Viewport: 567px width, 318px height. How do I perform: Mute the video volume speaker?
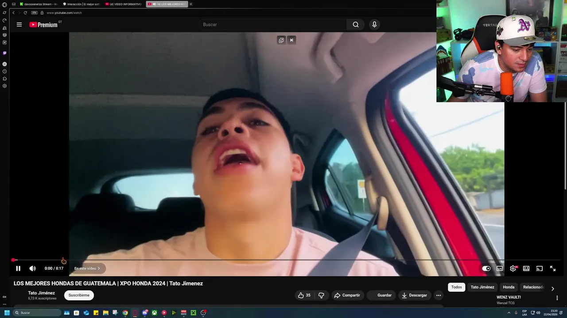32,268
